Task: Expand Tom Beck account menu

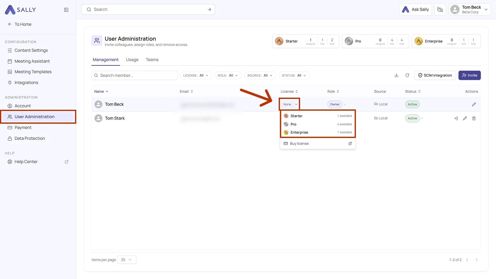Action: 470,10
